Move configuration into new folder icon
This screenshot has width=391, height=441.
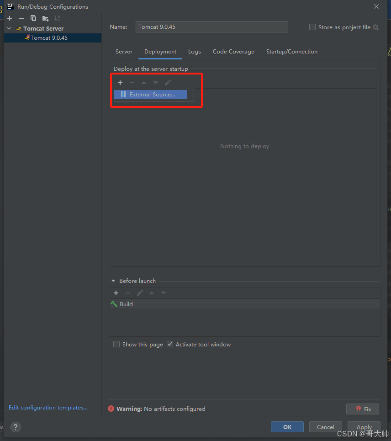pyautogui.click(x=45, y=19)
